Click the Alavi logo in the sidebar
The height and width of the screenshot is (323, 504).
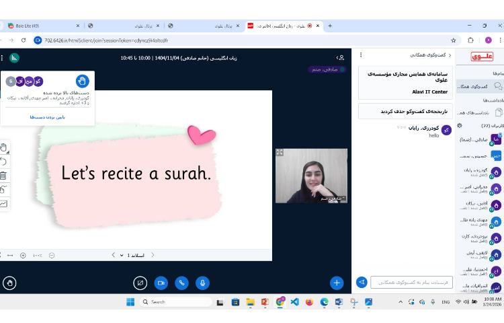pyautogui.click(x=482, y=57)
